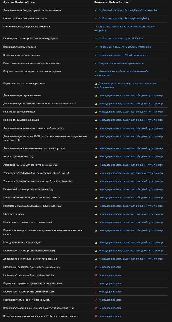Image resolution: width=172 pixels, height=322 pixels.
Task: Click red cross in non-string JSON values row
Action: click(x=96, y=316)
